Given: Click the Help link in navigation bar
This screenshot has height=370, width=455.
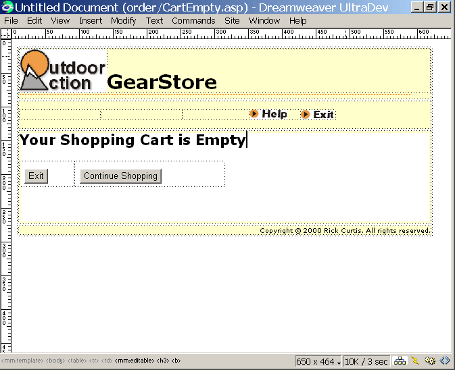Looking at the screenshot, I should coord(274,114).
